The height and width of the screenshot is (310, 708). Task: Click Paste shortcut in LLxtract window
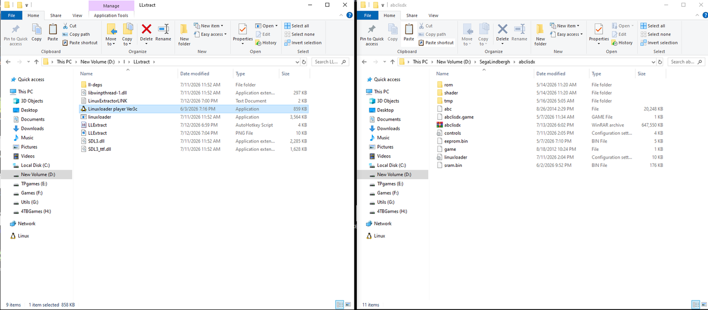80,43
